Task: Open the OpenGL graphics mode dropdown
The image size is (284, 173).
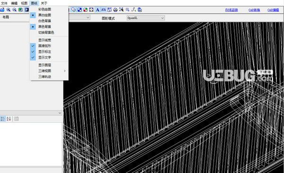Action: tap(146, 18)
